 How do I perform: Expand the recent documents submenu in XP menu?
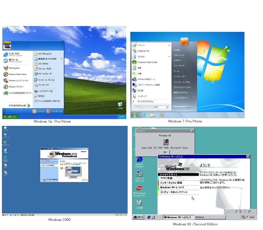tap(62, 59)
